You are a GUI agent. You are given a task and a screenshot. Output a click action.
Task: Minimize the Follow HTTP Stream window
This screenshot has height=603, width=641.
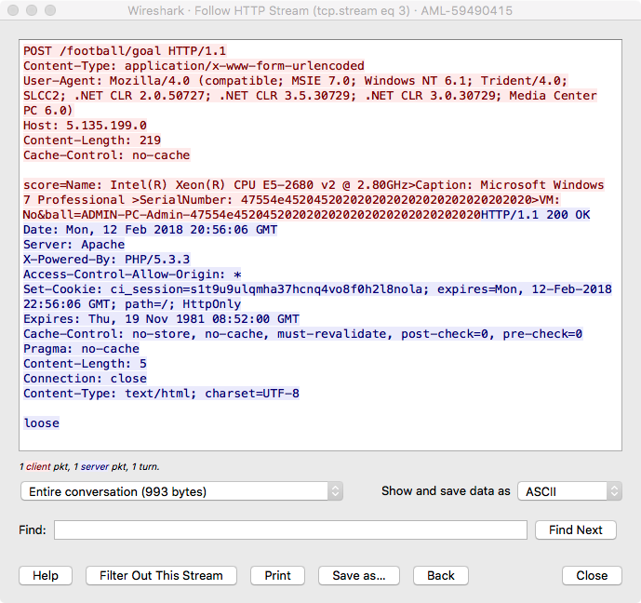31,10
